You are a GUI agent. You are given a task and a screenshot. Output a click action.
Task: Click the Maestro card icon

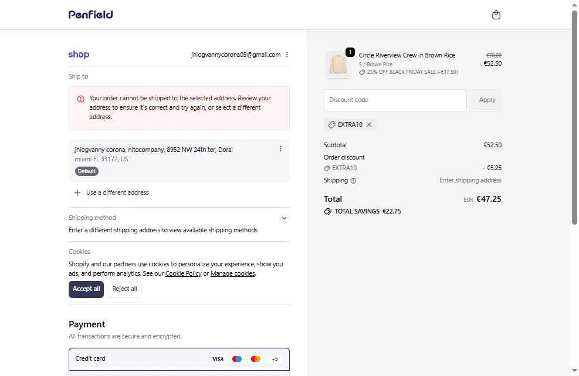236,358
